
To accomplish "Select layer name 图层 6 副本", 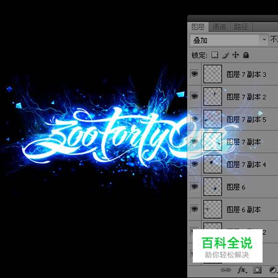I will [x=243, y=209].
